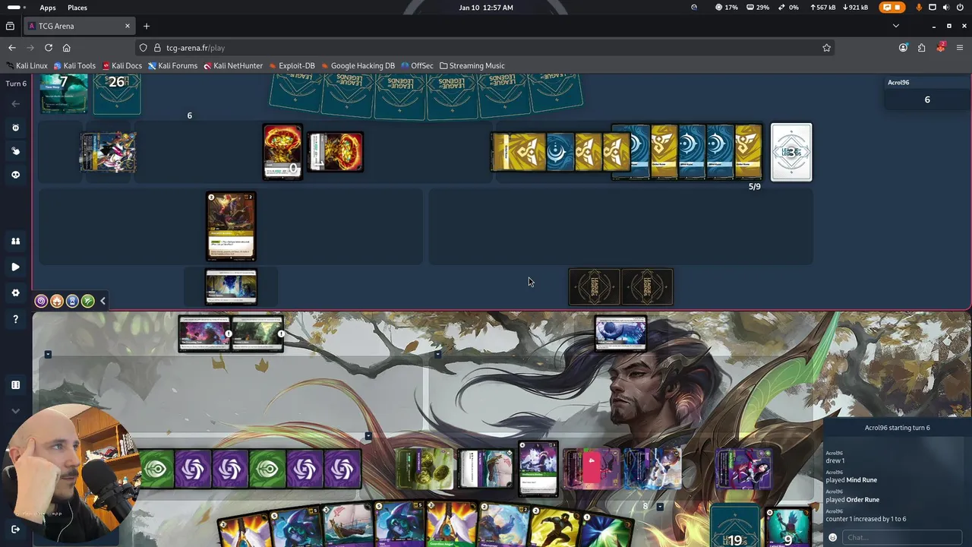972x547 pixels.
Task: Open the players icon in left sidebar
Action: click(x=15, y=241)
